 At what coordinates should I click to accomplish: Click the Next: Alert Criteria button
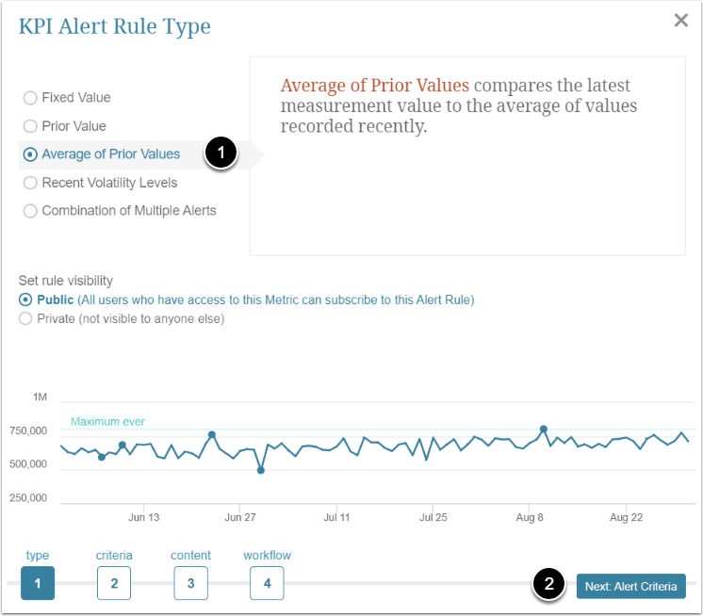(x=630, y=586)
